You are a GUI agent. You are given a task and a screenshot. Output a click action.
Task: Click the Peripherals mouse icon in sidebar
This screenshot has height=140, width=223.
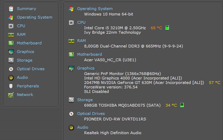point(11,86)
